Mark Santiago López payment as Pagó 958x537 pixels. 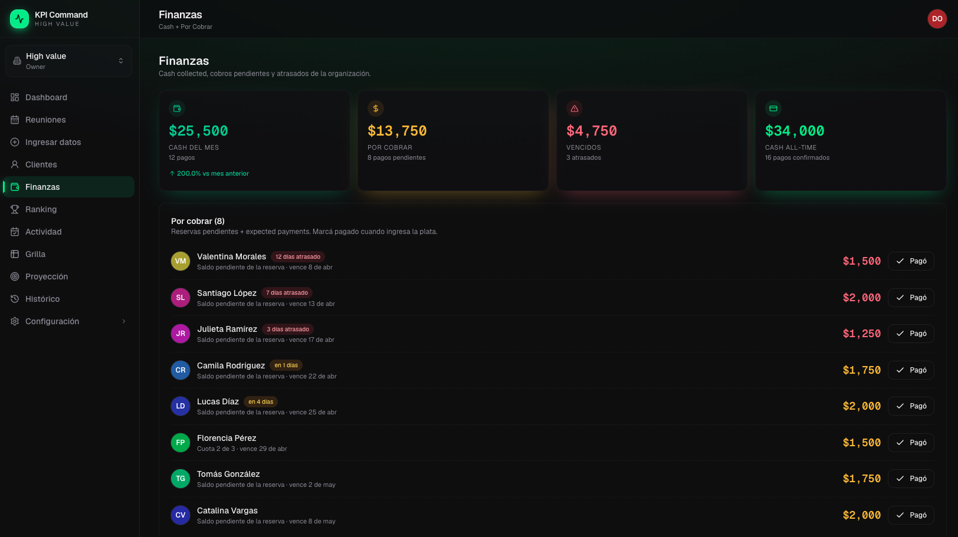point(911,298)
